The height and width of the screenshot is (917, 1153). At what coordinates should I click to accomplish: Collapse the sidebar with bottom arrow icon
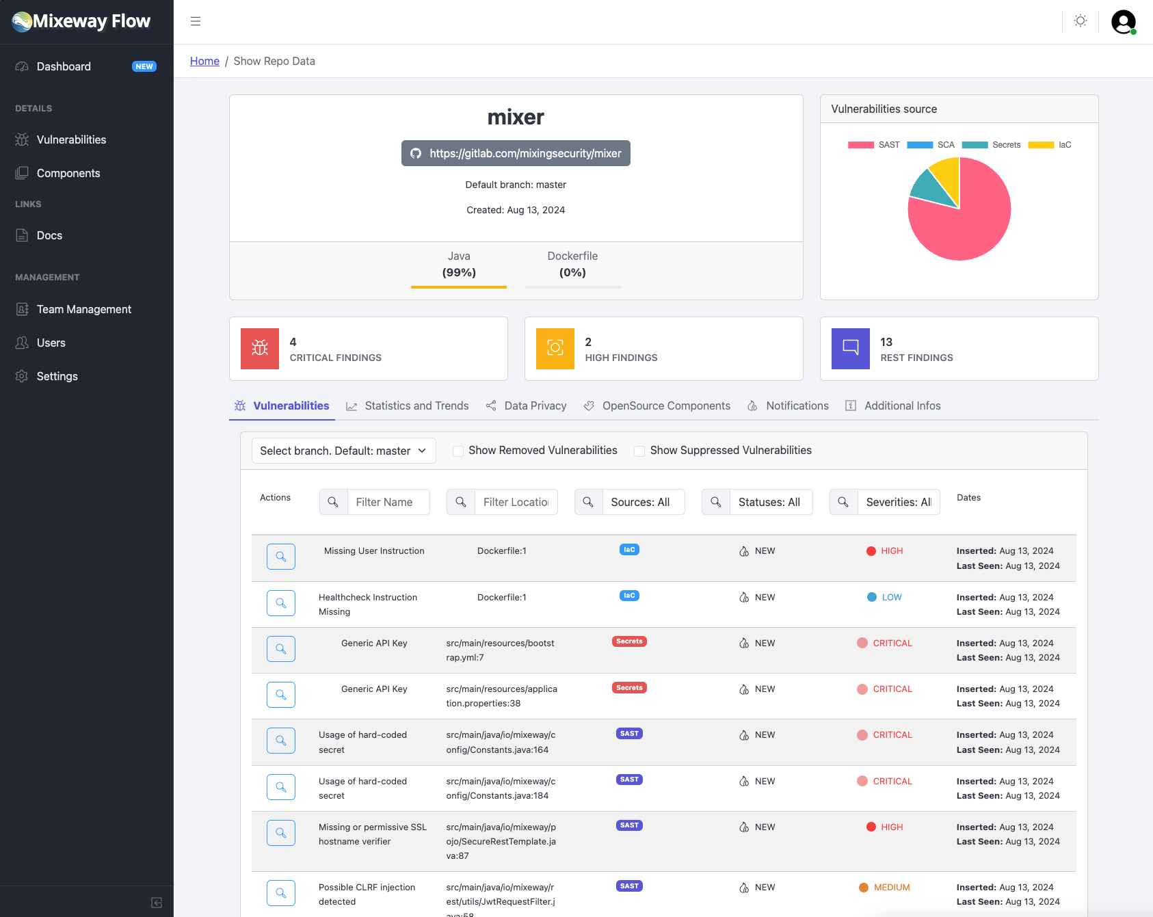(x=157, y=903)
